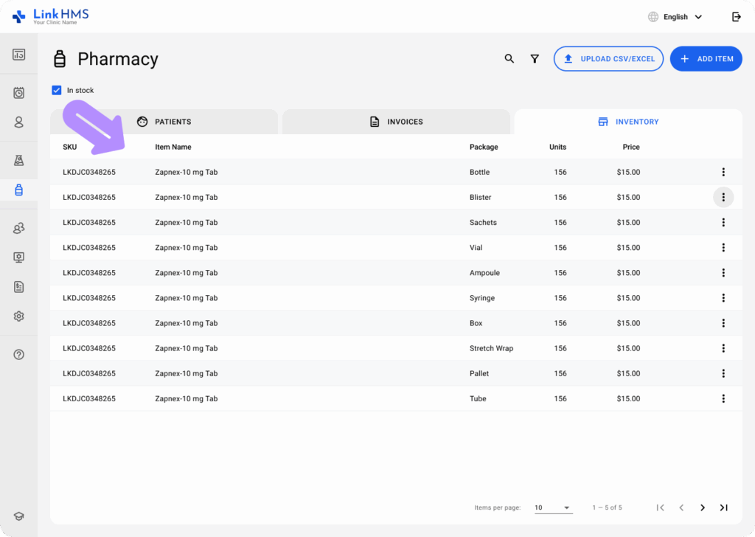Image resolution: width=755 pixels, height=537 pixels.
Task: Open options menu for Syringe row
Action: click(723, 298)
